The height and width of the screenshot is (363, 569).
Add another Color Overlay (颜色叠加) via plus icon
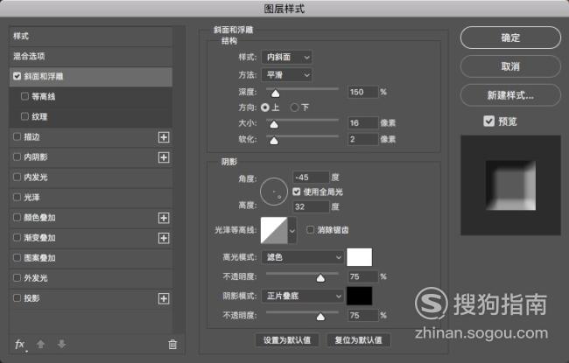click(x=164, y=218)
